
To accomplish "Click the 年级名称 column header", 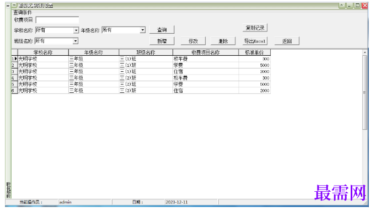I will point(94,53).
